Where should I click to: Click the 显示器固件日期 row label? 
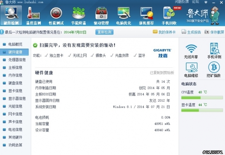(47, 101)
